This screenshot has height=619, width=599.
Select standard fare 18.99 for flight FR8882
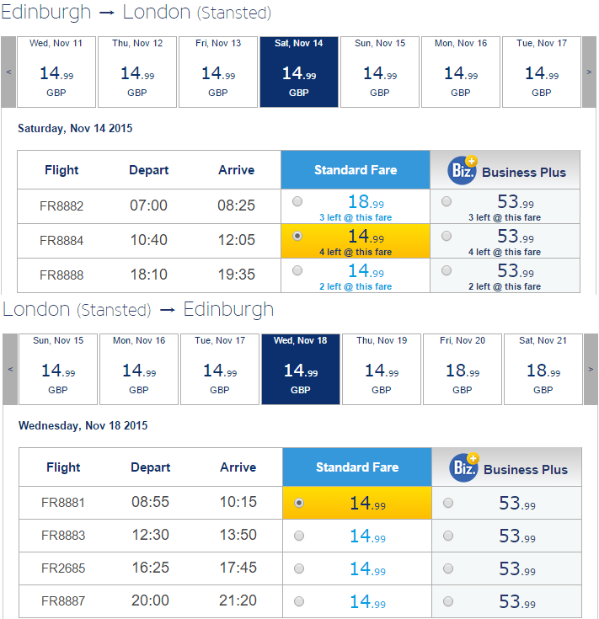297,201
